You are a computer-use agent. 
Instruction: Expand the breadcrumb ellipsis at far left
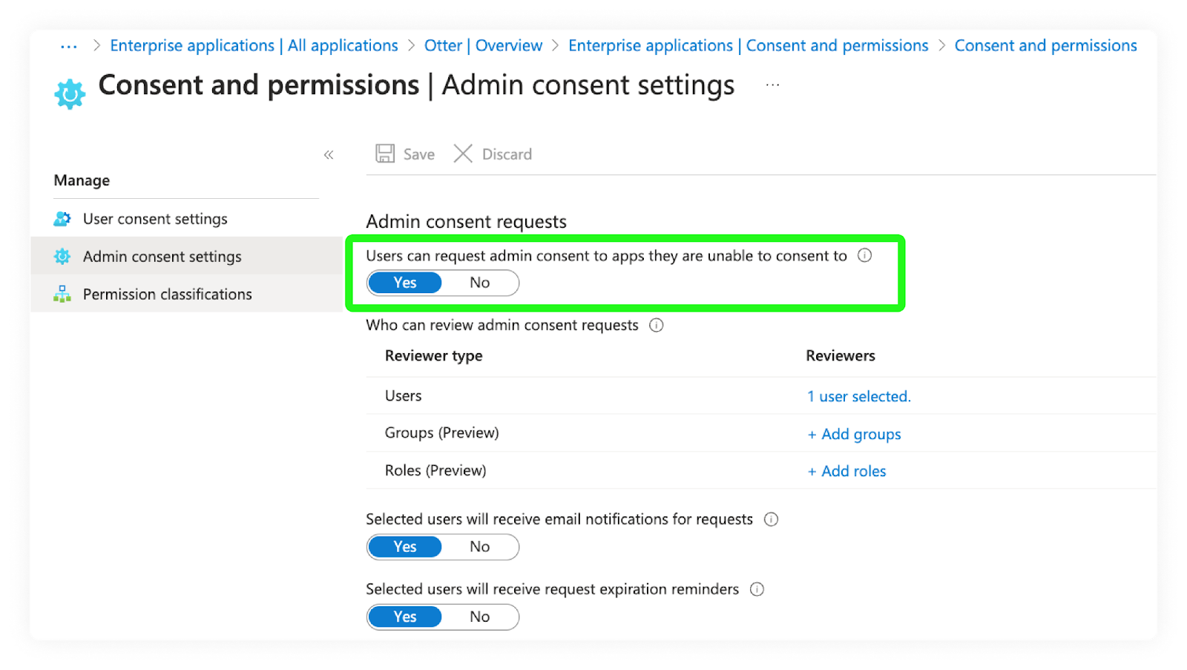(x=69, y=46)
